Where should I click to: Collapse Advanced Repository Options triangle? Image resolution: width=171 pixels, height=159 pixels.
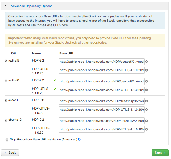click(x=6, y=5)
